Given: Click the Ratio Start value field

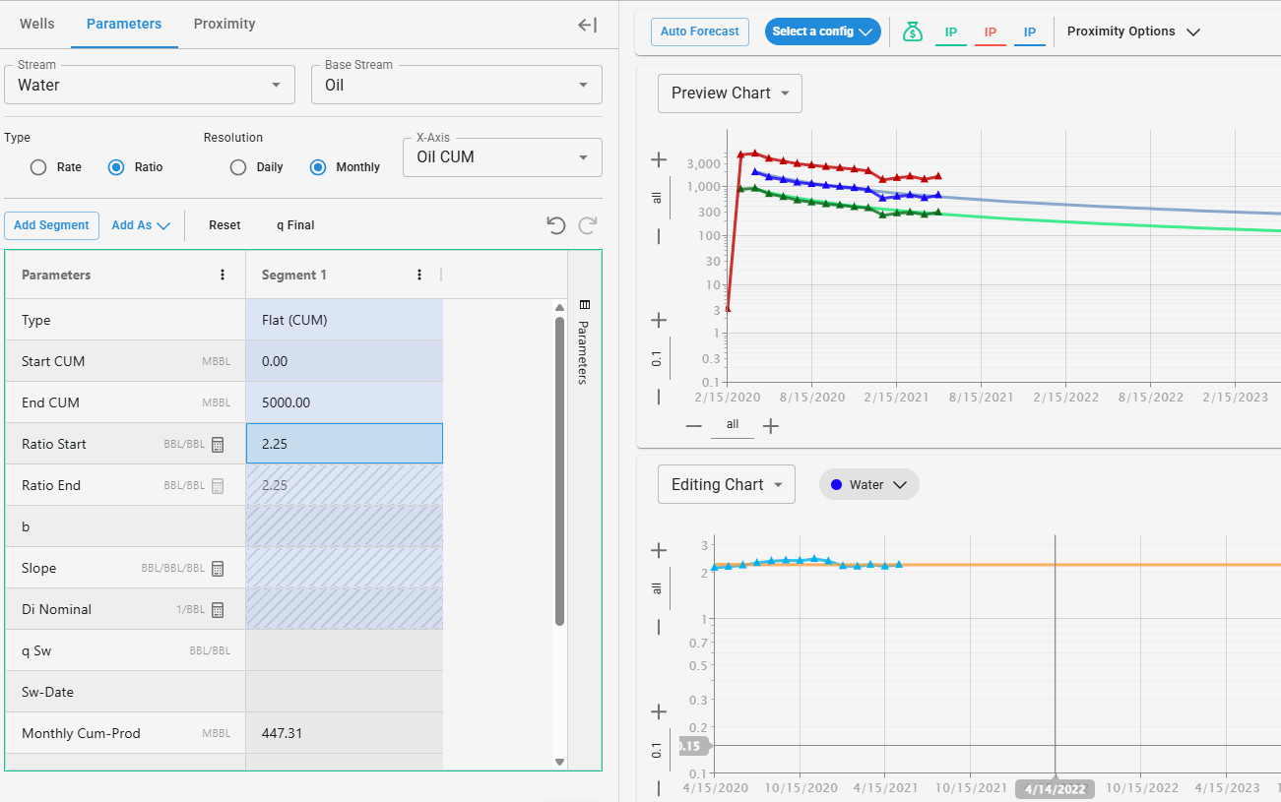Looking at the screenshot, I should pos(344,445).
